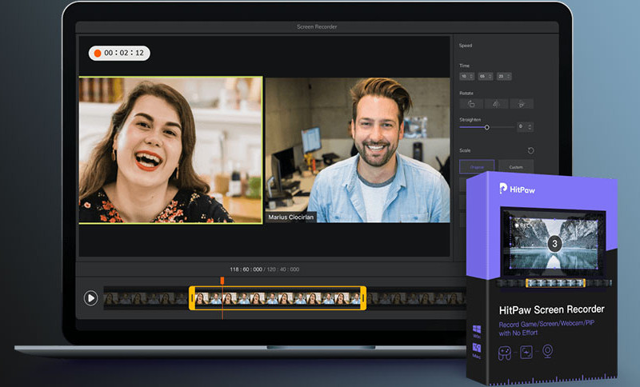Click the reset icon next to Scale

coord(530,150)
